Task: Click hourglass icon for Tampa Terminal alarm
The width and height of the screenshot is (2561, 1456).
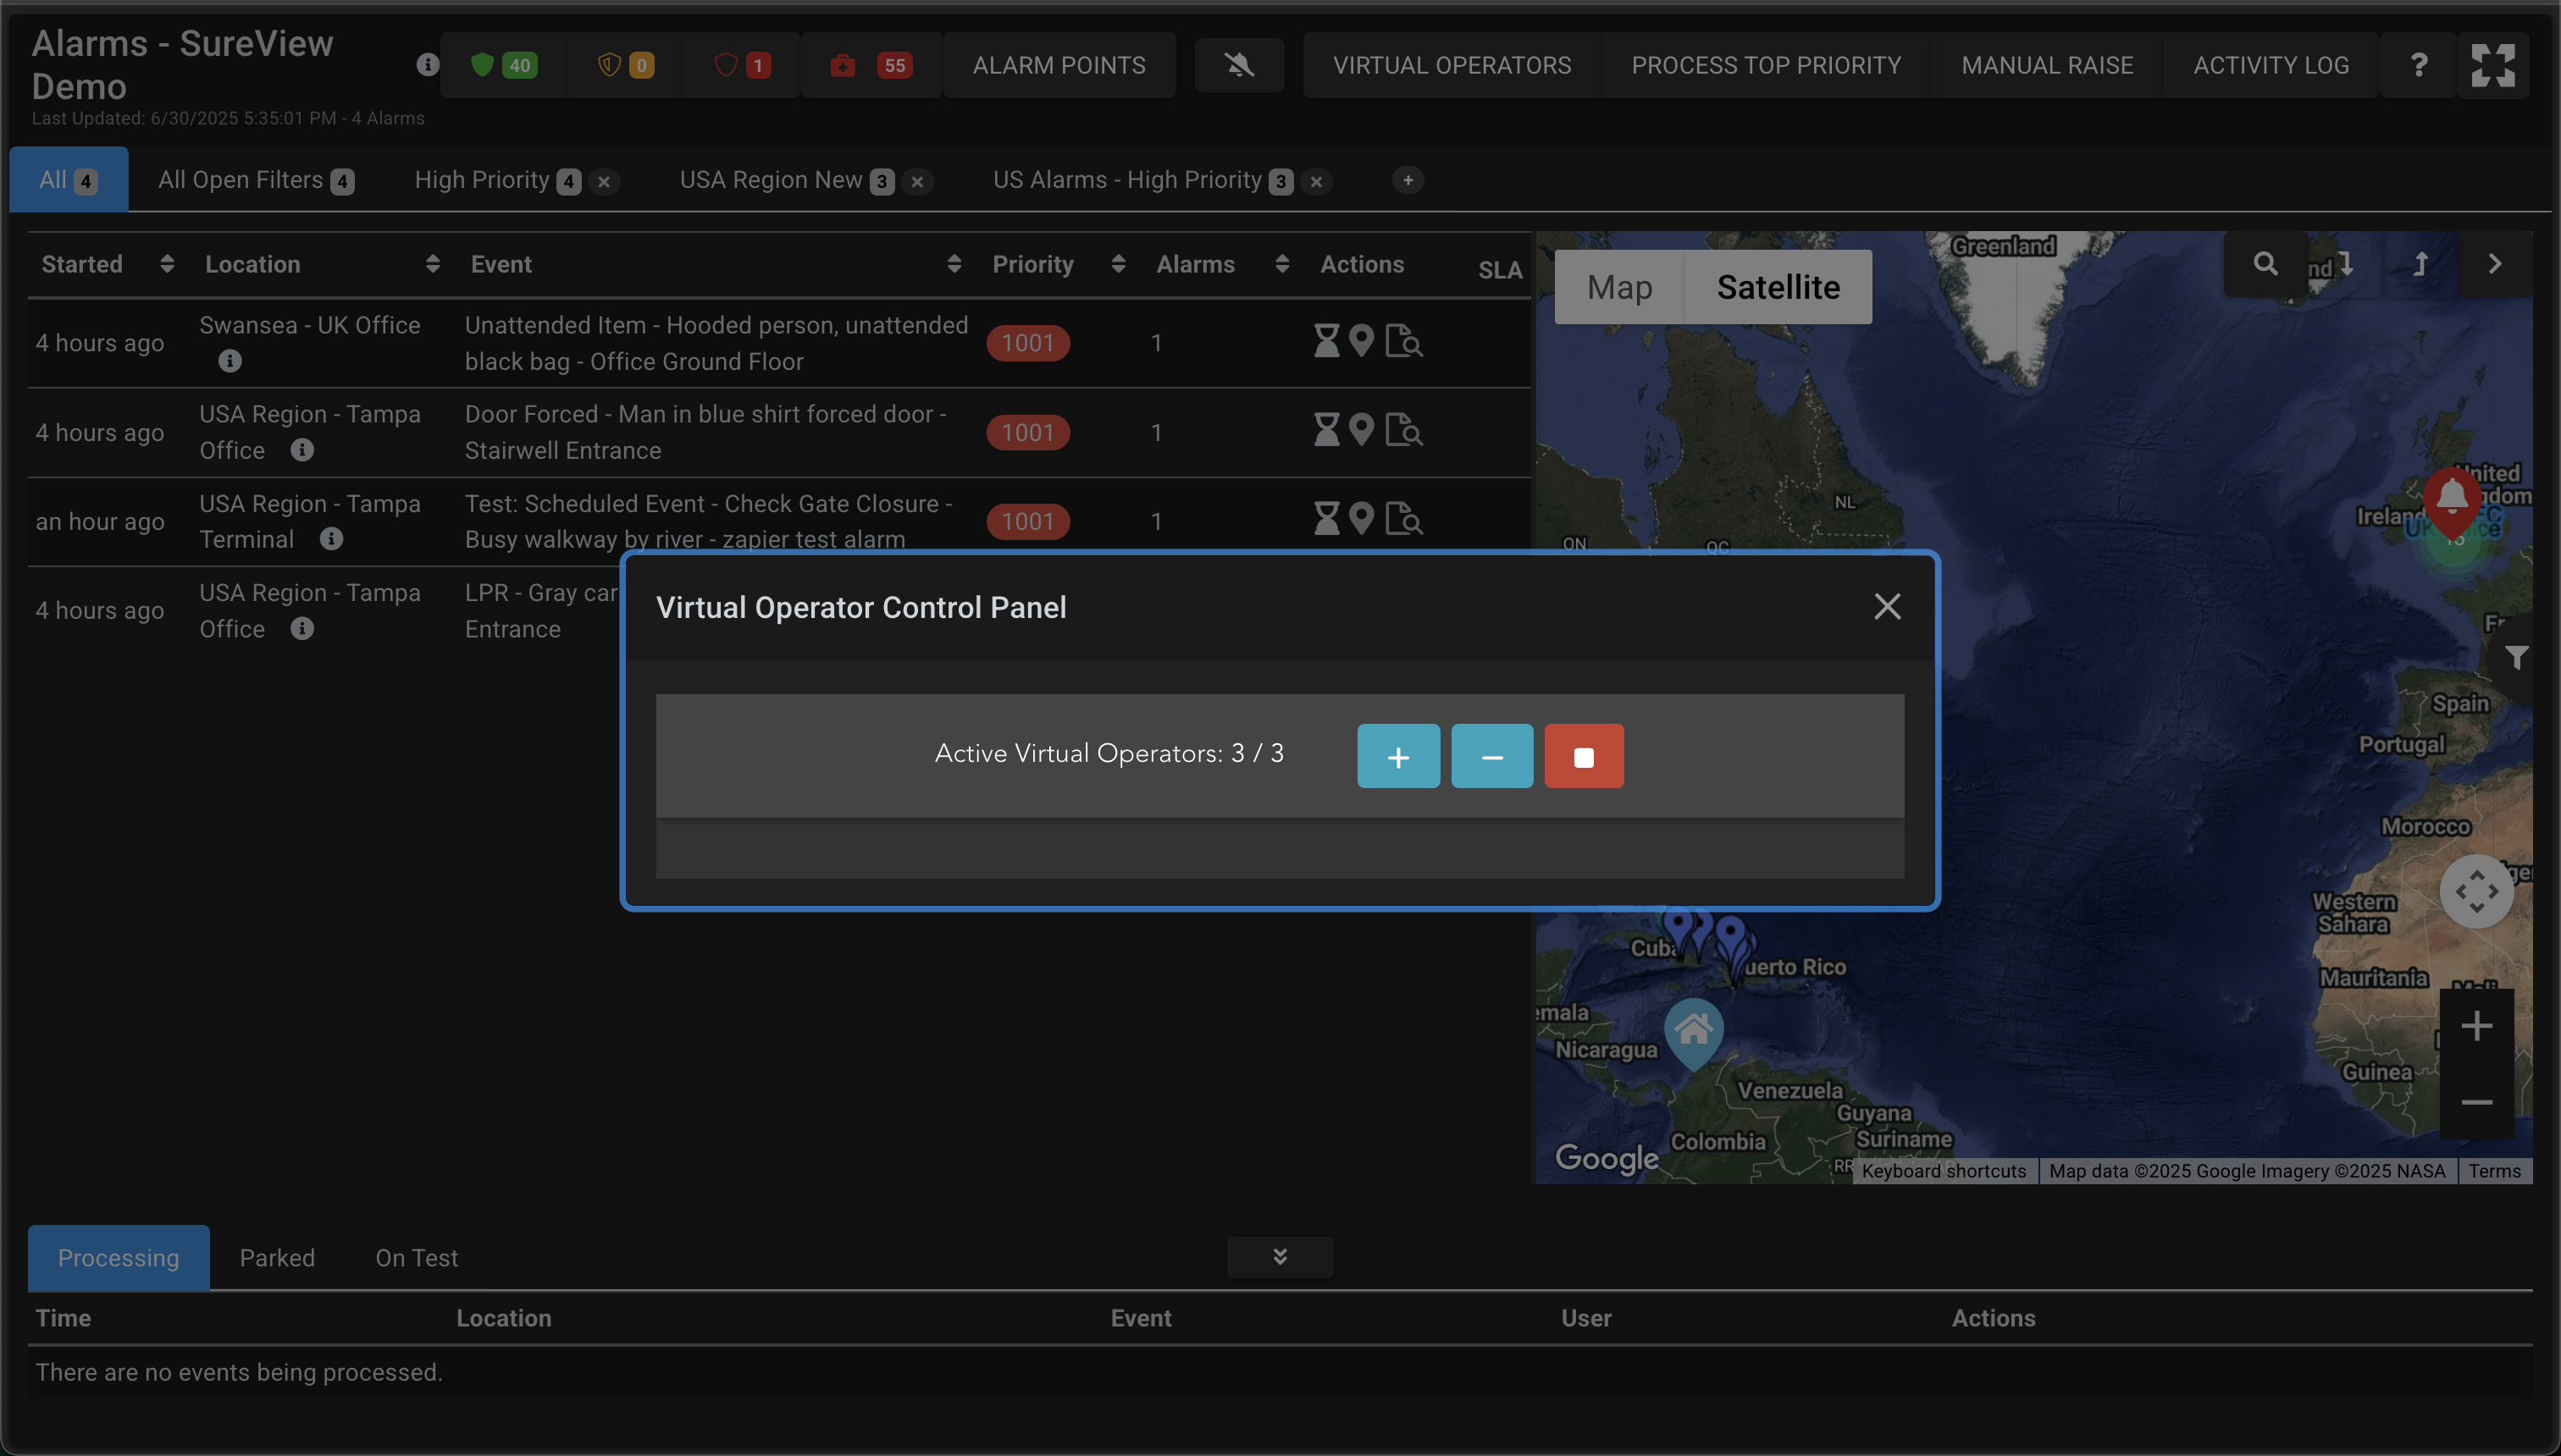Action: click(1326, 519)
